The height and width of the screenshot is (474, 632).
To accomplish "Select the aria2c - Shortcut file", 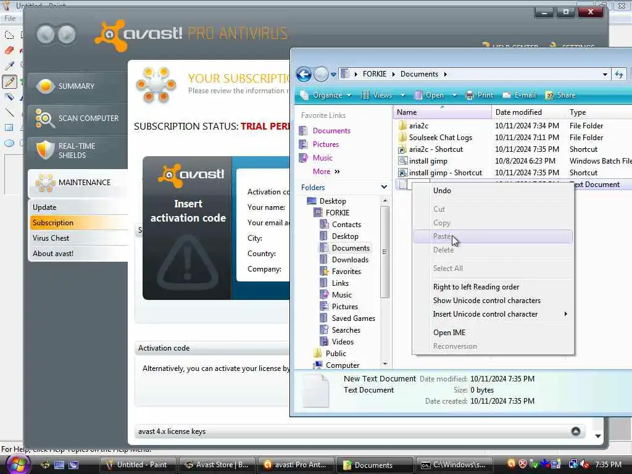I will point(436,149).
